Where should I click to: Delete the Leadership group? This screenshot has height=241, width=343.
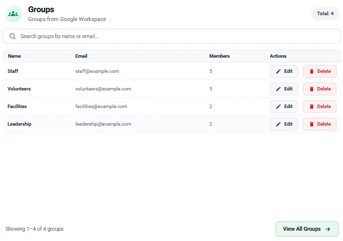[320, 124]
